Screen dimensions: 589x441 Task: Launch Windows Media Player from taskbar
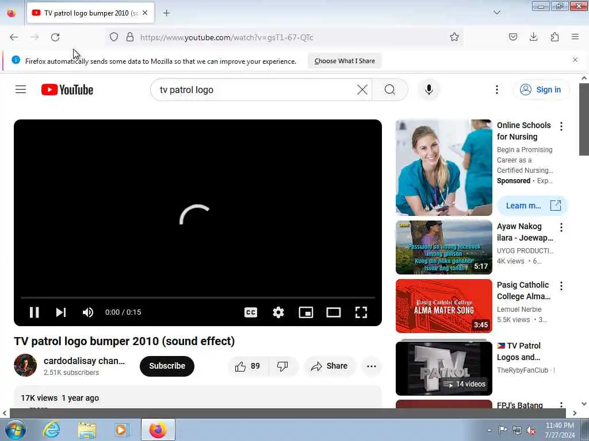(121, 430)
